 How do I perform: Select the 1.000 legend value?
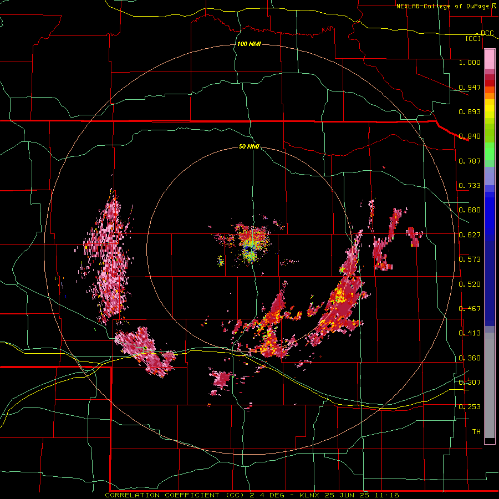pyautogui.click(x=470, y=62)
